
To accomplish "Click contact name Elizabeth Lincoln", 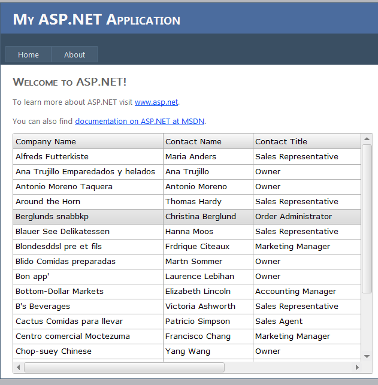I will click(208, 292).
